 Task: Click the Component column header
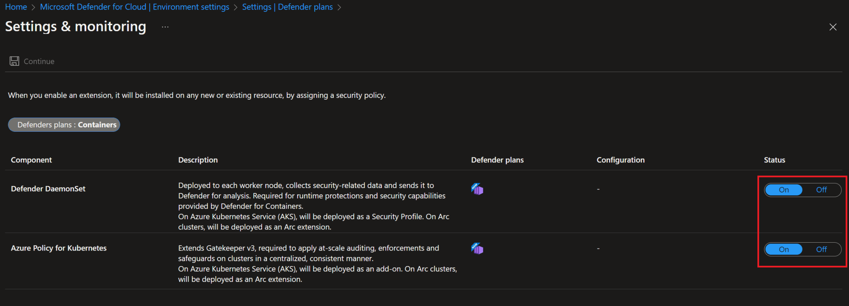[x=32, y=160]
